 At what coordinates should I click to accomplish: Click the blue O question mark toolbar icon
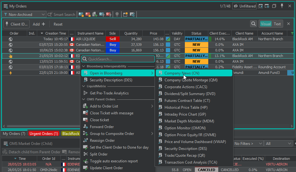(102, 15)
